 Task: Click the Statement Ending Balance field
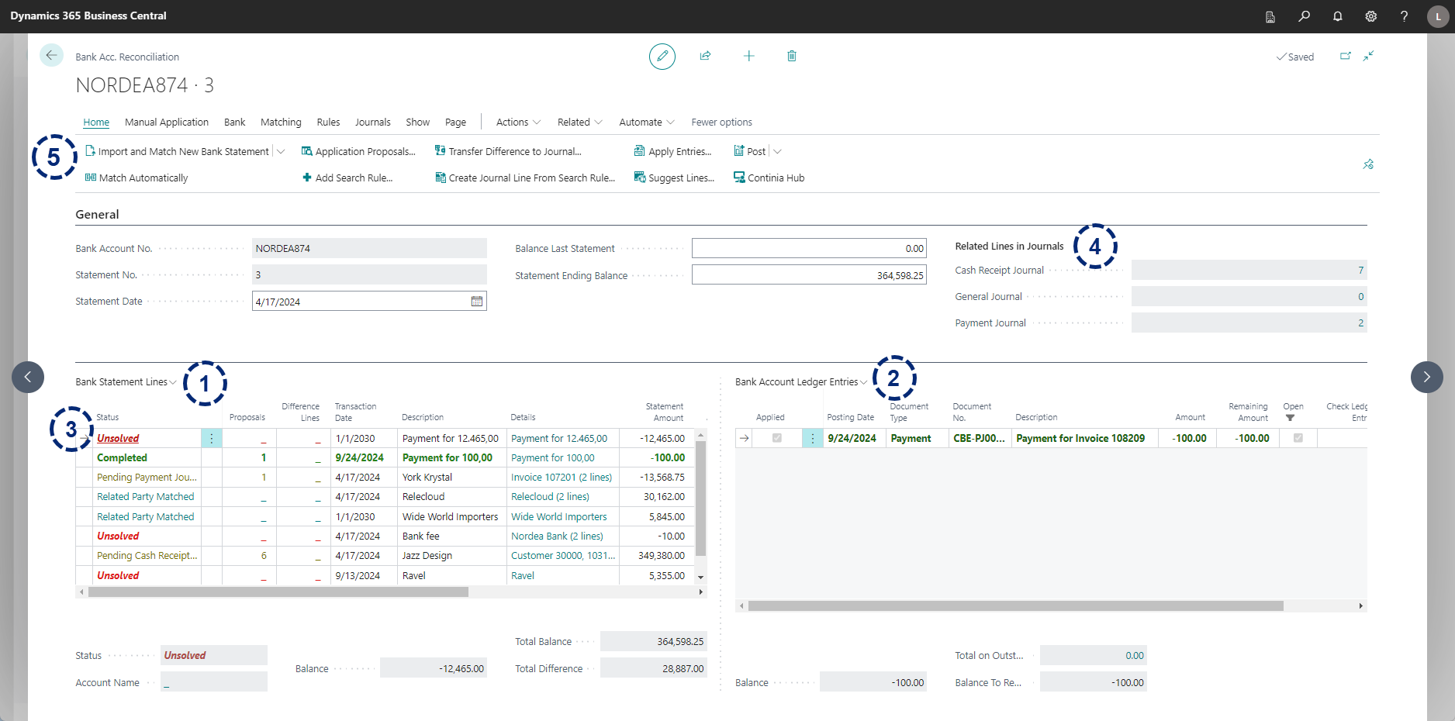pyautogui.click(x=809, y=275)
